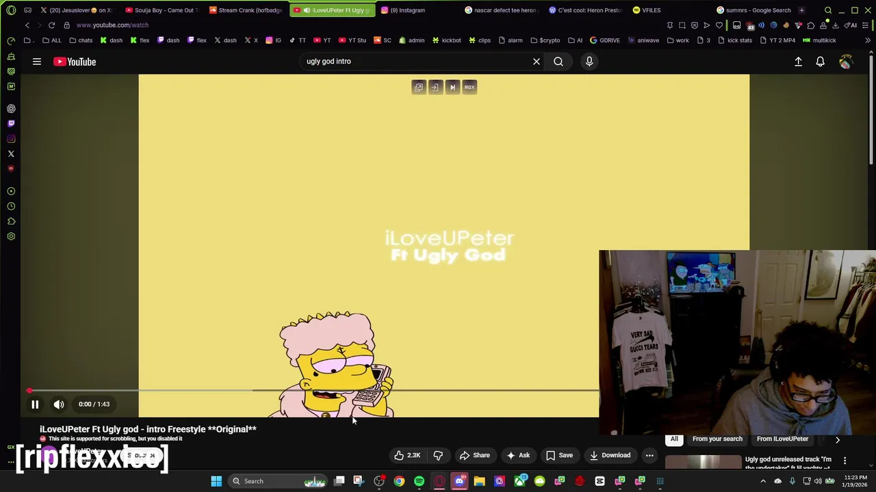The width and height of the screenshot is (876, 492).
Task: Open Spotify from the taskbar
Action: (x=419, y=481)
